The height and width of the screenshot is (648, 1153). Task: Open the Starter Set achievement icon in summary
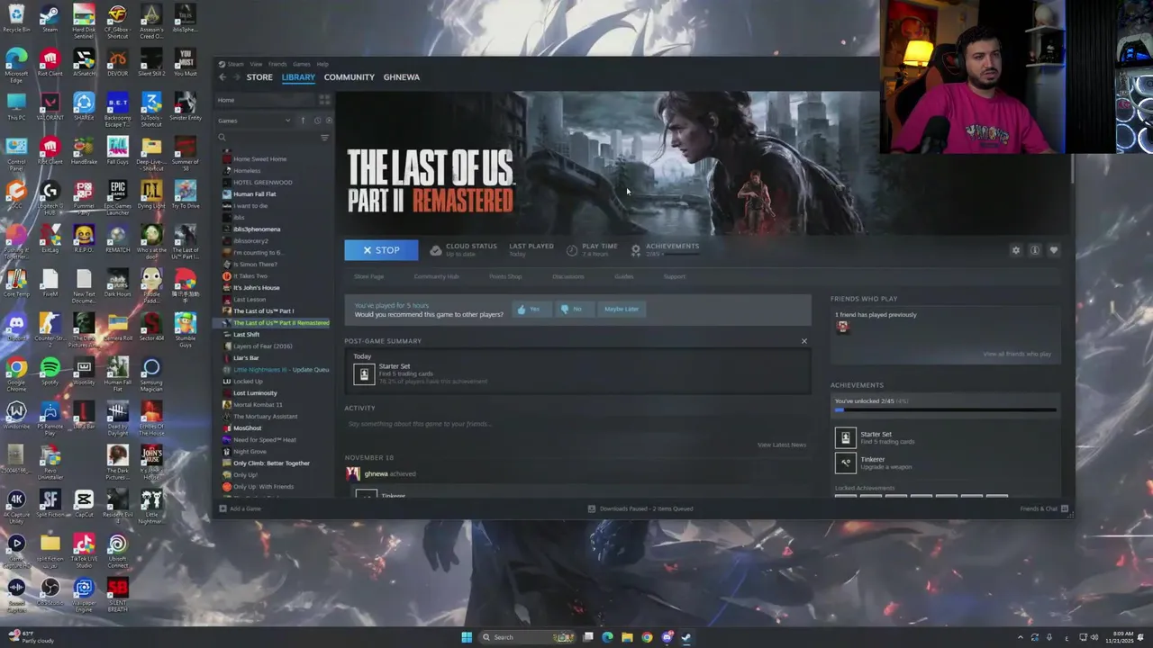tap(364, 373)
